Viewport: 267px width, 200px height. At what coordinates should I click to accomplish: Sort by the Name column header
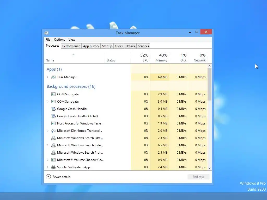[x=74, y=58]
